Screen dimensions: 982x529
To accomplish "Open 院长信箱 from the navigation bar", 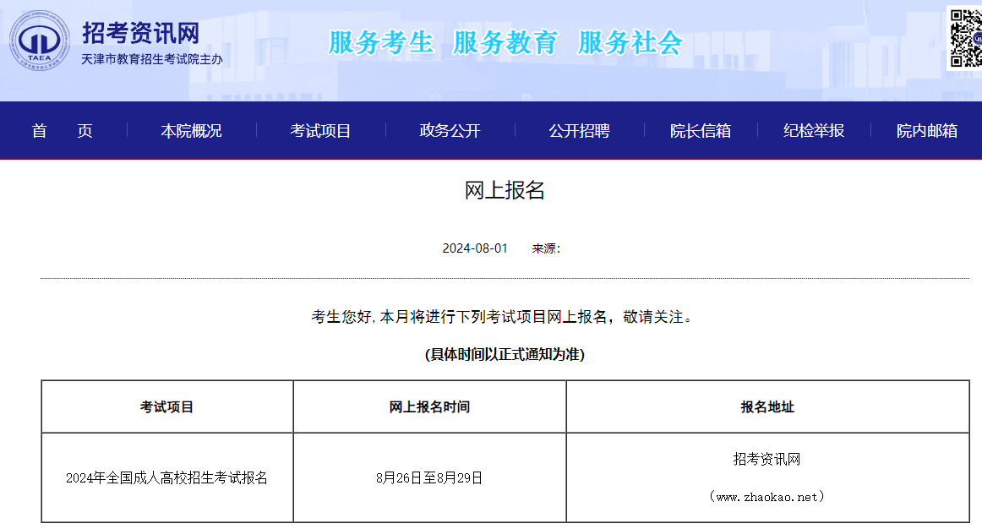I will tap(700, 131).
